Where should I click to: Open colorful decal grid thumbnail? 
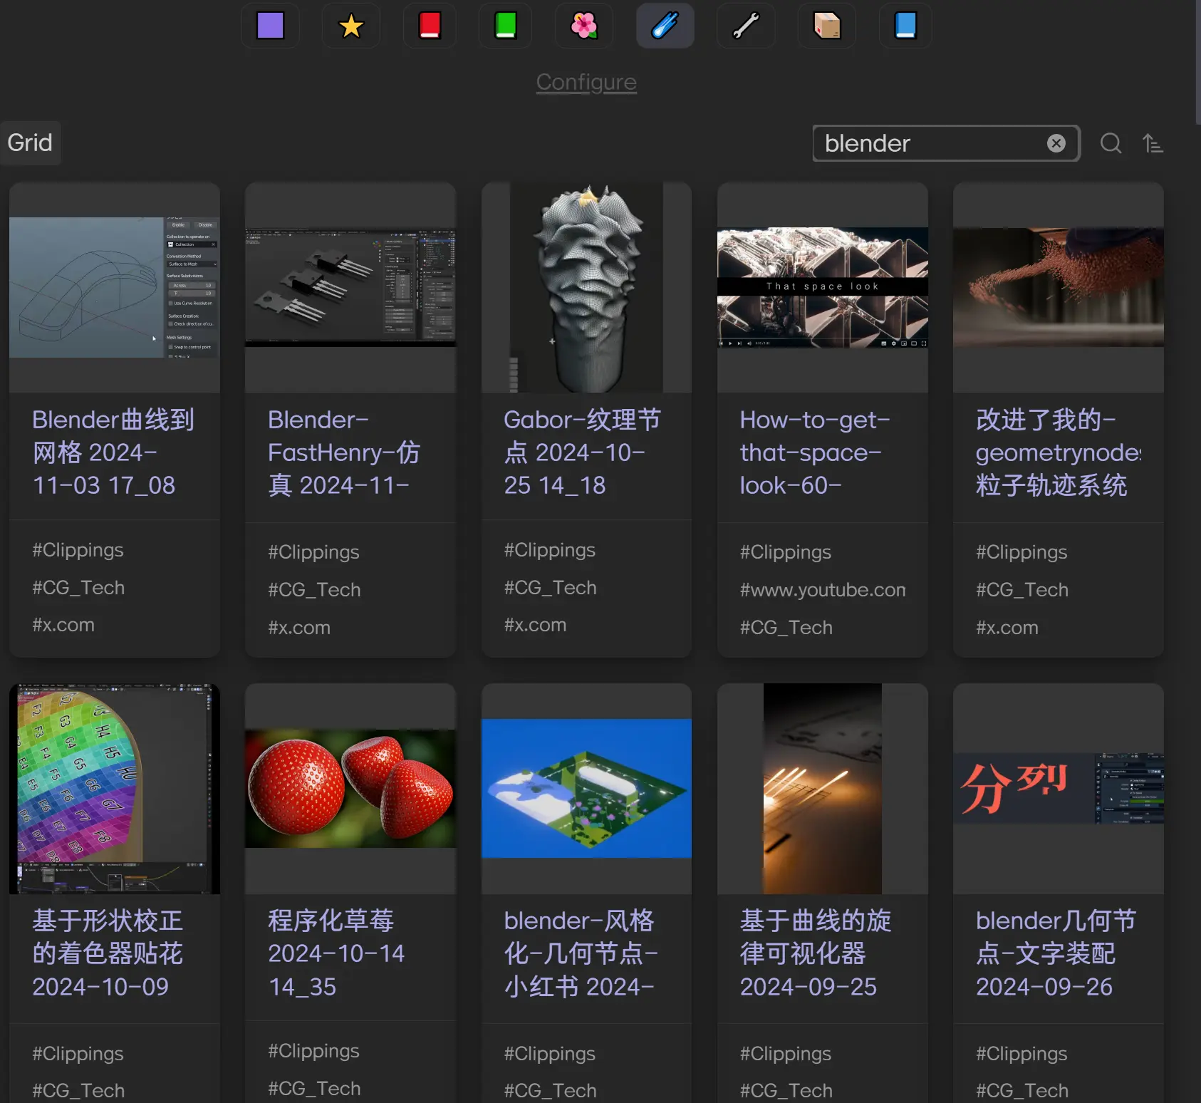tap(115, 789)
